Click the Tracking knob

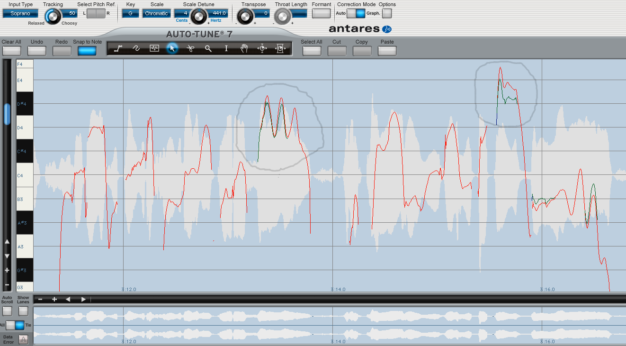tap(54, 17)
